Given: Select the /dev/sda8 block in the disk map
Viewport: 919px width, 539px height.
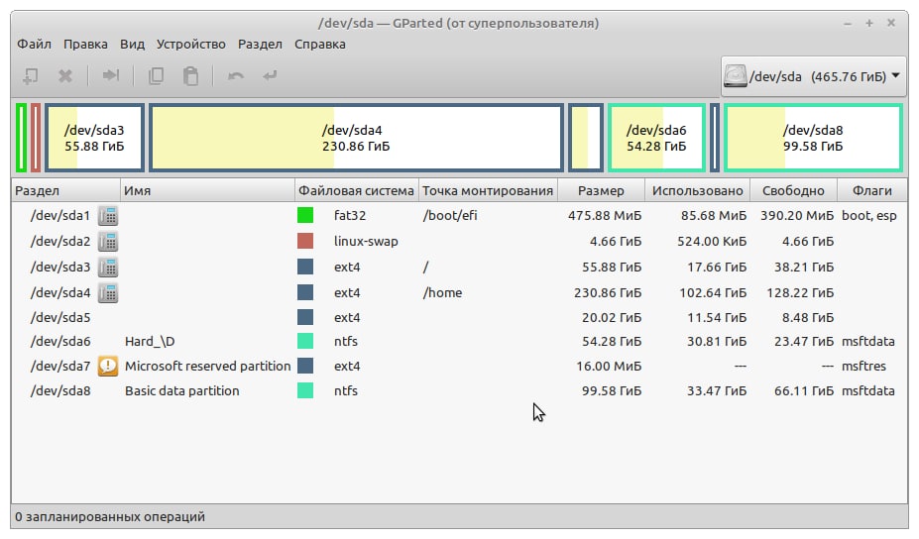Looking at the screenshot, I should (813, 138).
